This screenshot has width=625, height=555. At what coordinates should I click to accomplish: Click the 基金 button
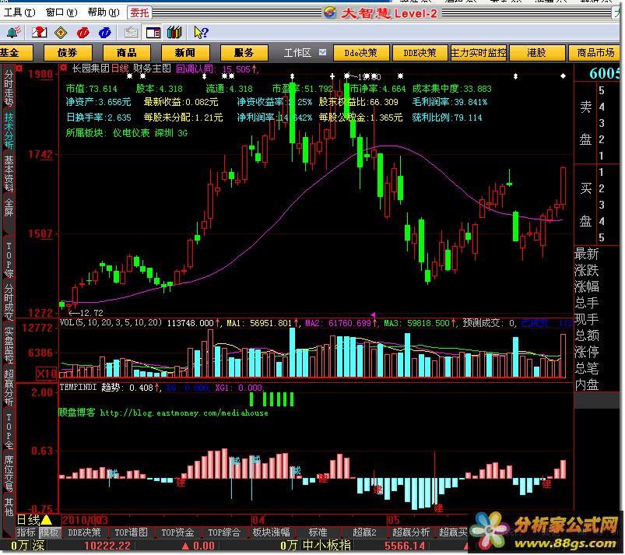point(16,53)
